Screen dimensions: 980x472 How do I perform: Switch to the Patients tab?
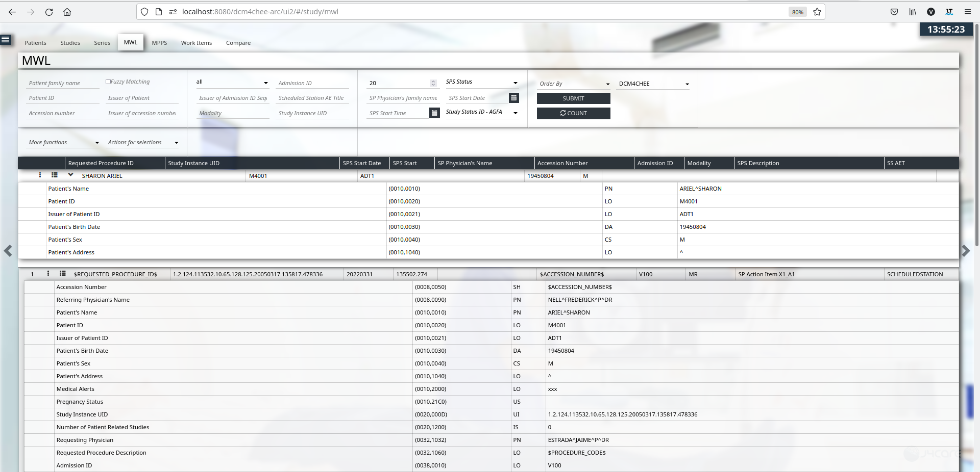tap(35, 43)
